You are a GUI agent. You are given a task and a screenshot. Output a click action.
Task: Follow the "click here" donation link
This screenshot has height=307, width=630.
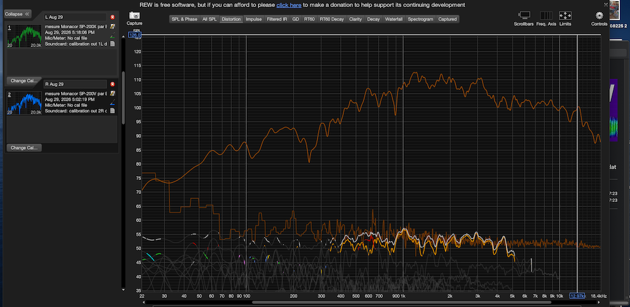289,5
